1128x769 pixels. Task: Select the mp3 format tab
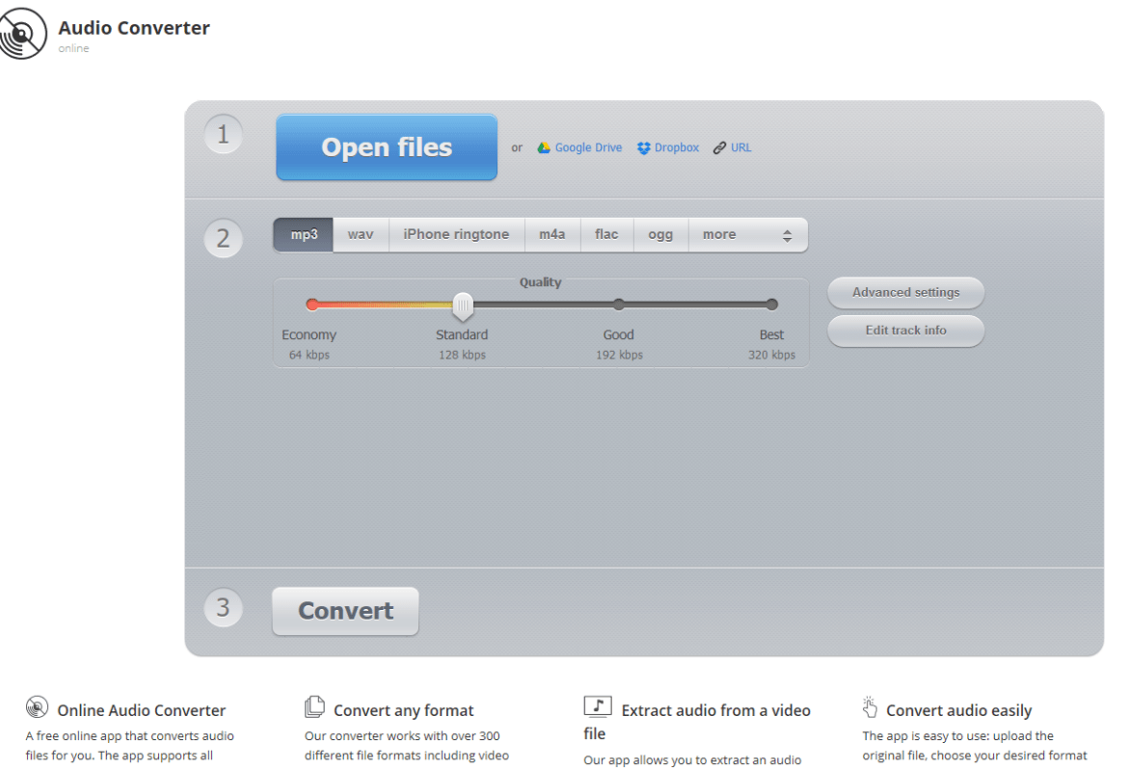click(303, 234)
